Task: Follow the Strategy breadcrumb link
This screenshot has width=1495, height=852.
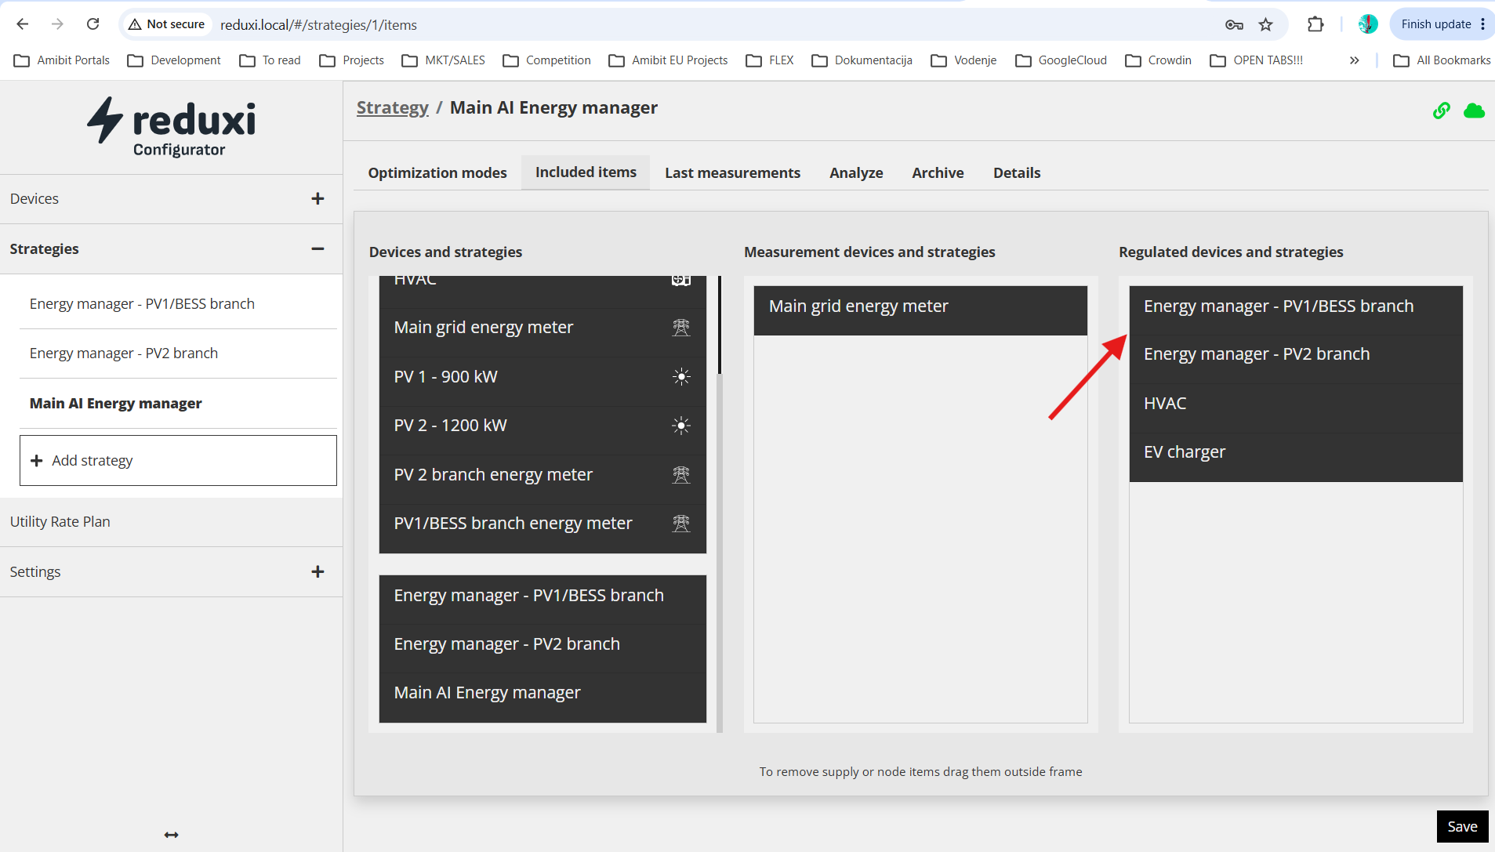Action: (x=392, y=108)
